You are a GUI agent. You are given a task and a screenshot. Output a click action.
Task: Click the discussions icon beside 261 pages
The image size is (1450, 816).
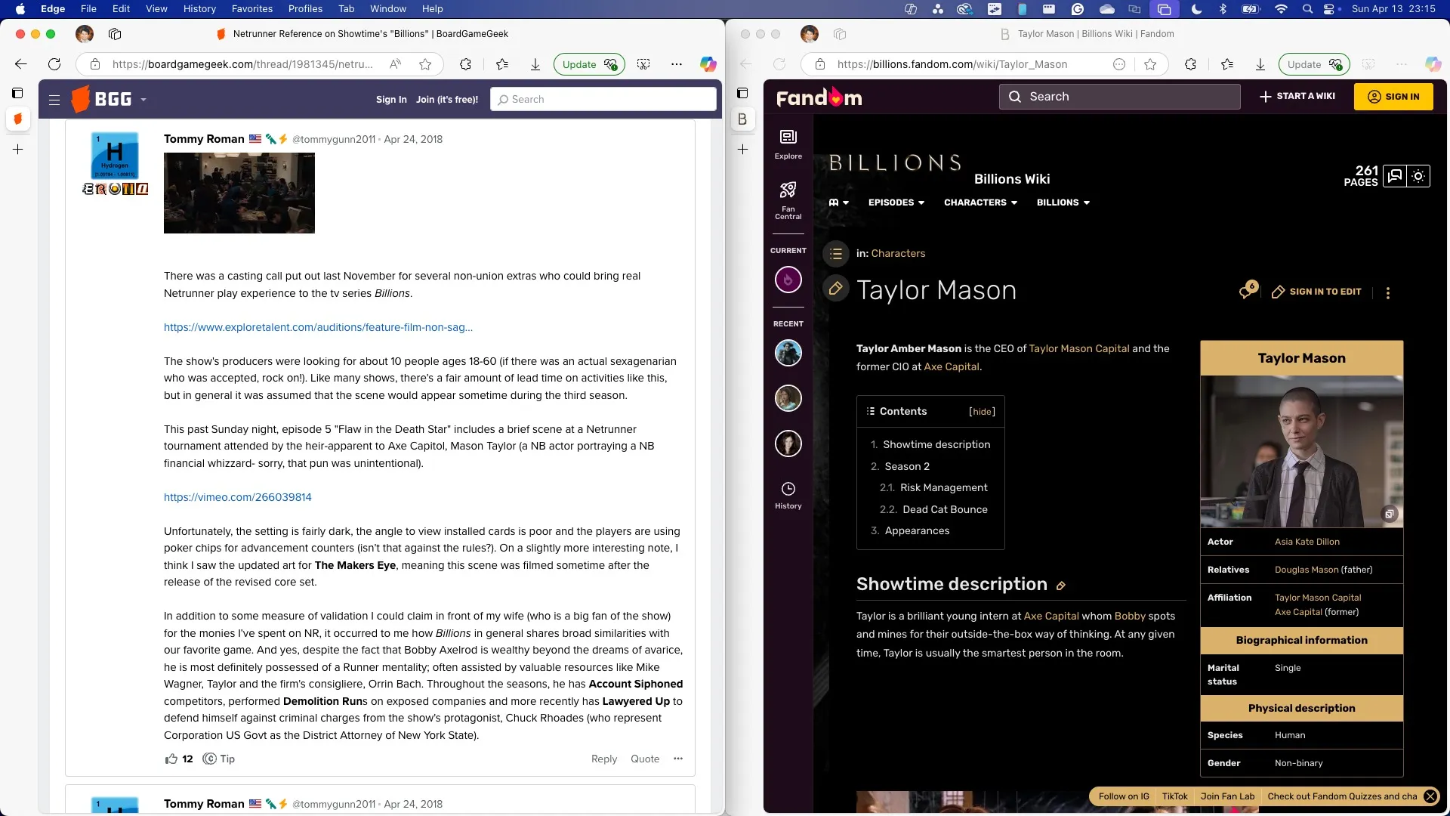point(1396,176)
